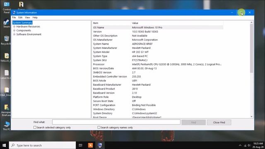Open the Control Panel desktop icon
The width and height of the screenshot is (265, 149).
(7, 7)
